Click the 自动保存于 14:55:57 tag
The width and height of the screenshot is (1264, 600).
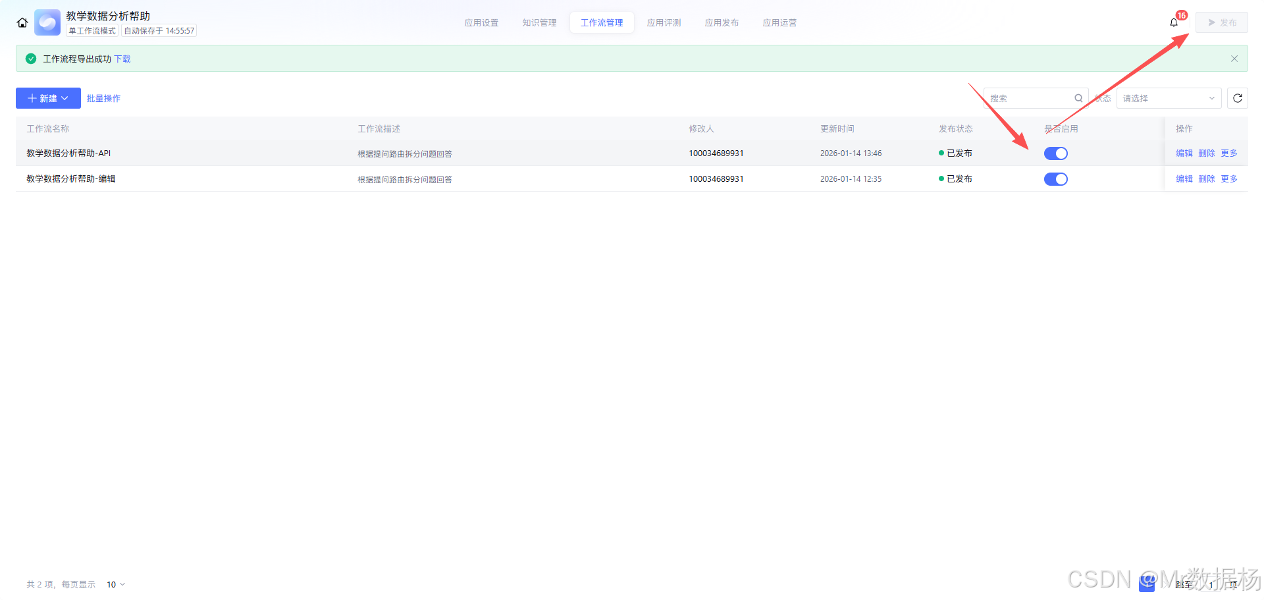click(159, 31)
